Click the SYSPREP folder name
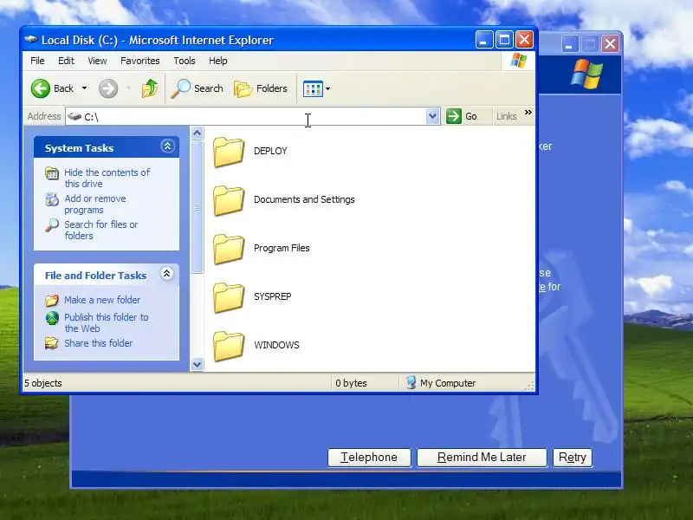 272,296
